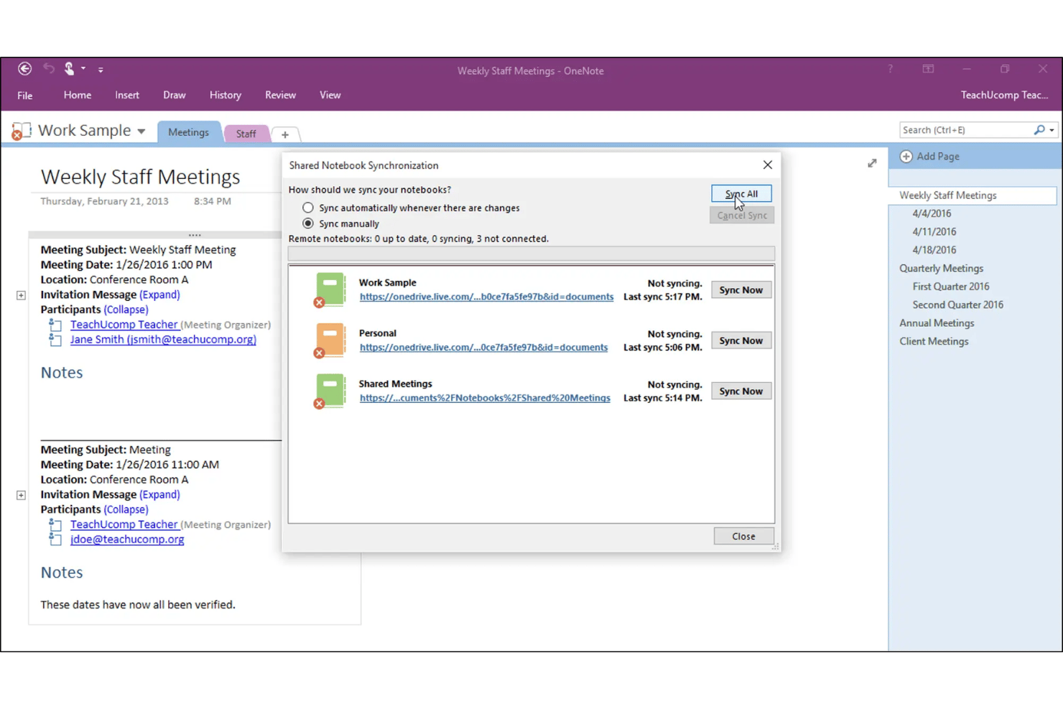Open the History ribbon tab
This screenshot has height=709, width=1063.
pos(226,95)
